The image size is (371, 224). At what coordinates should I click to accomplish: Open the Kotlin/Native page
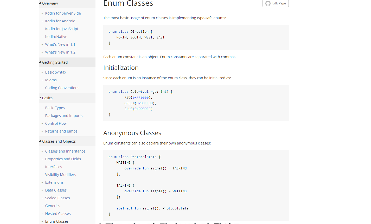(x=56, y=37)
